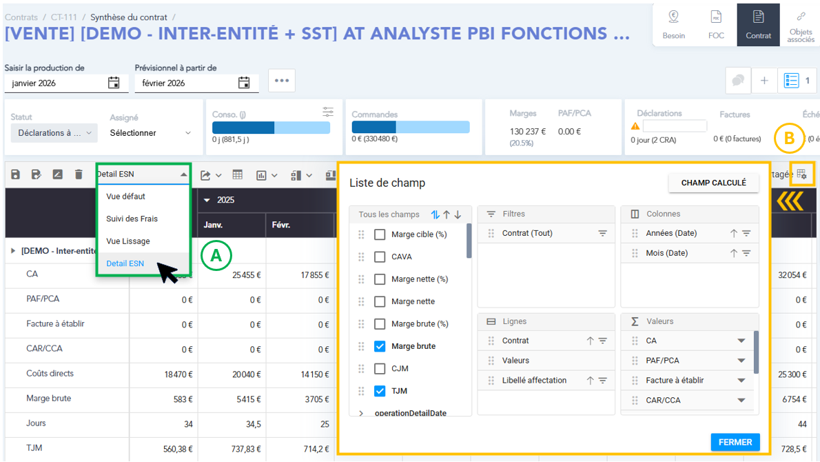Viewport: 820px width, 462px height.
Task: Click the delete trash icon in the toolbar
Action: (x=79, y=175)
